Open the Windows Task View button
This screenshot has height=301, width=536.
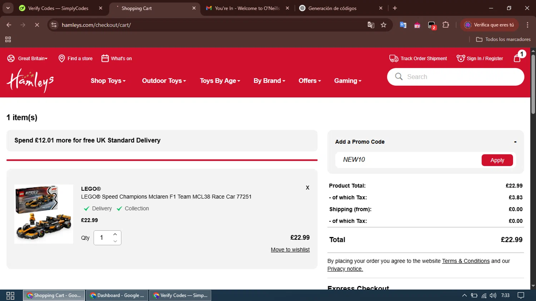(x=10, y=295)
